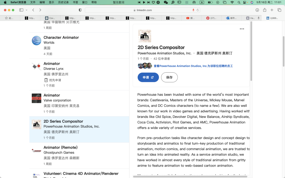
Task: Switch to the Pinterest (27) tab
Action: pos(212,18)
